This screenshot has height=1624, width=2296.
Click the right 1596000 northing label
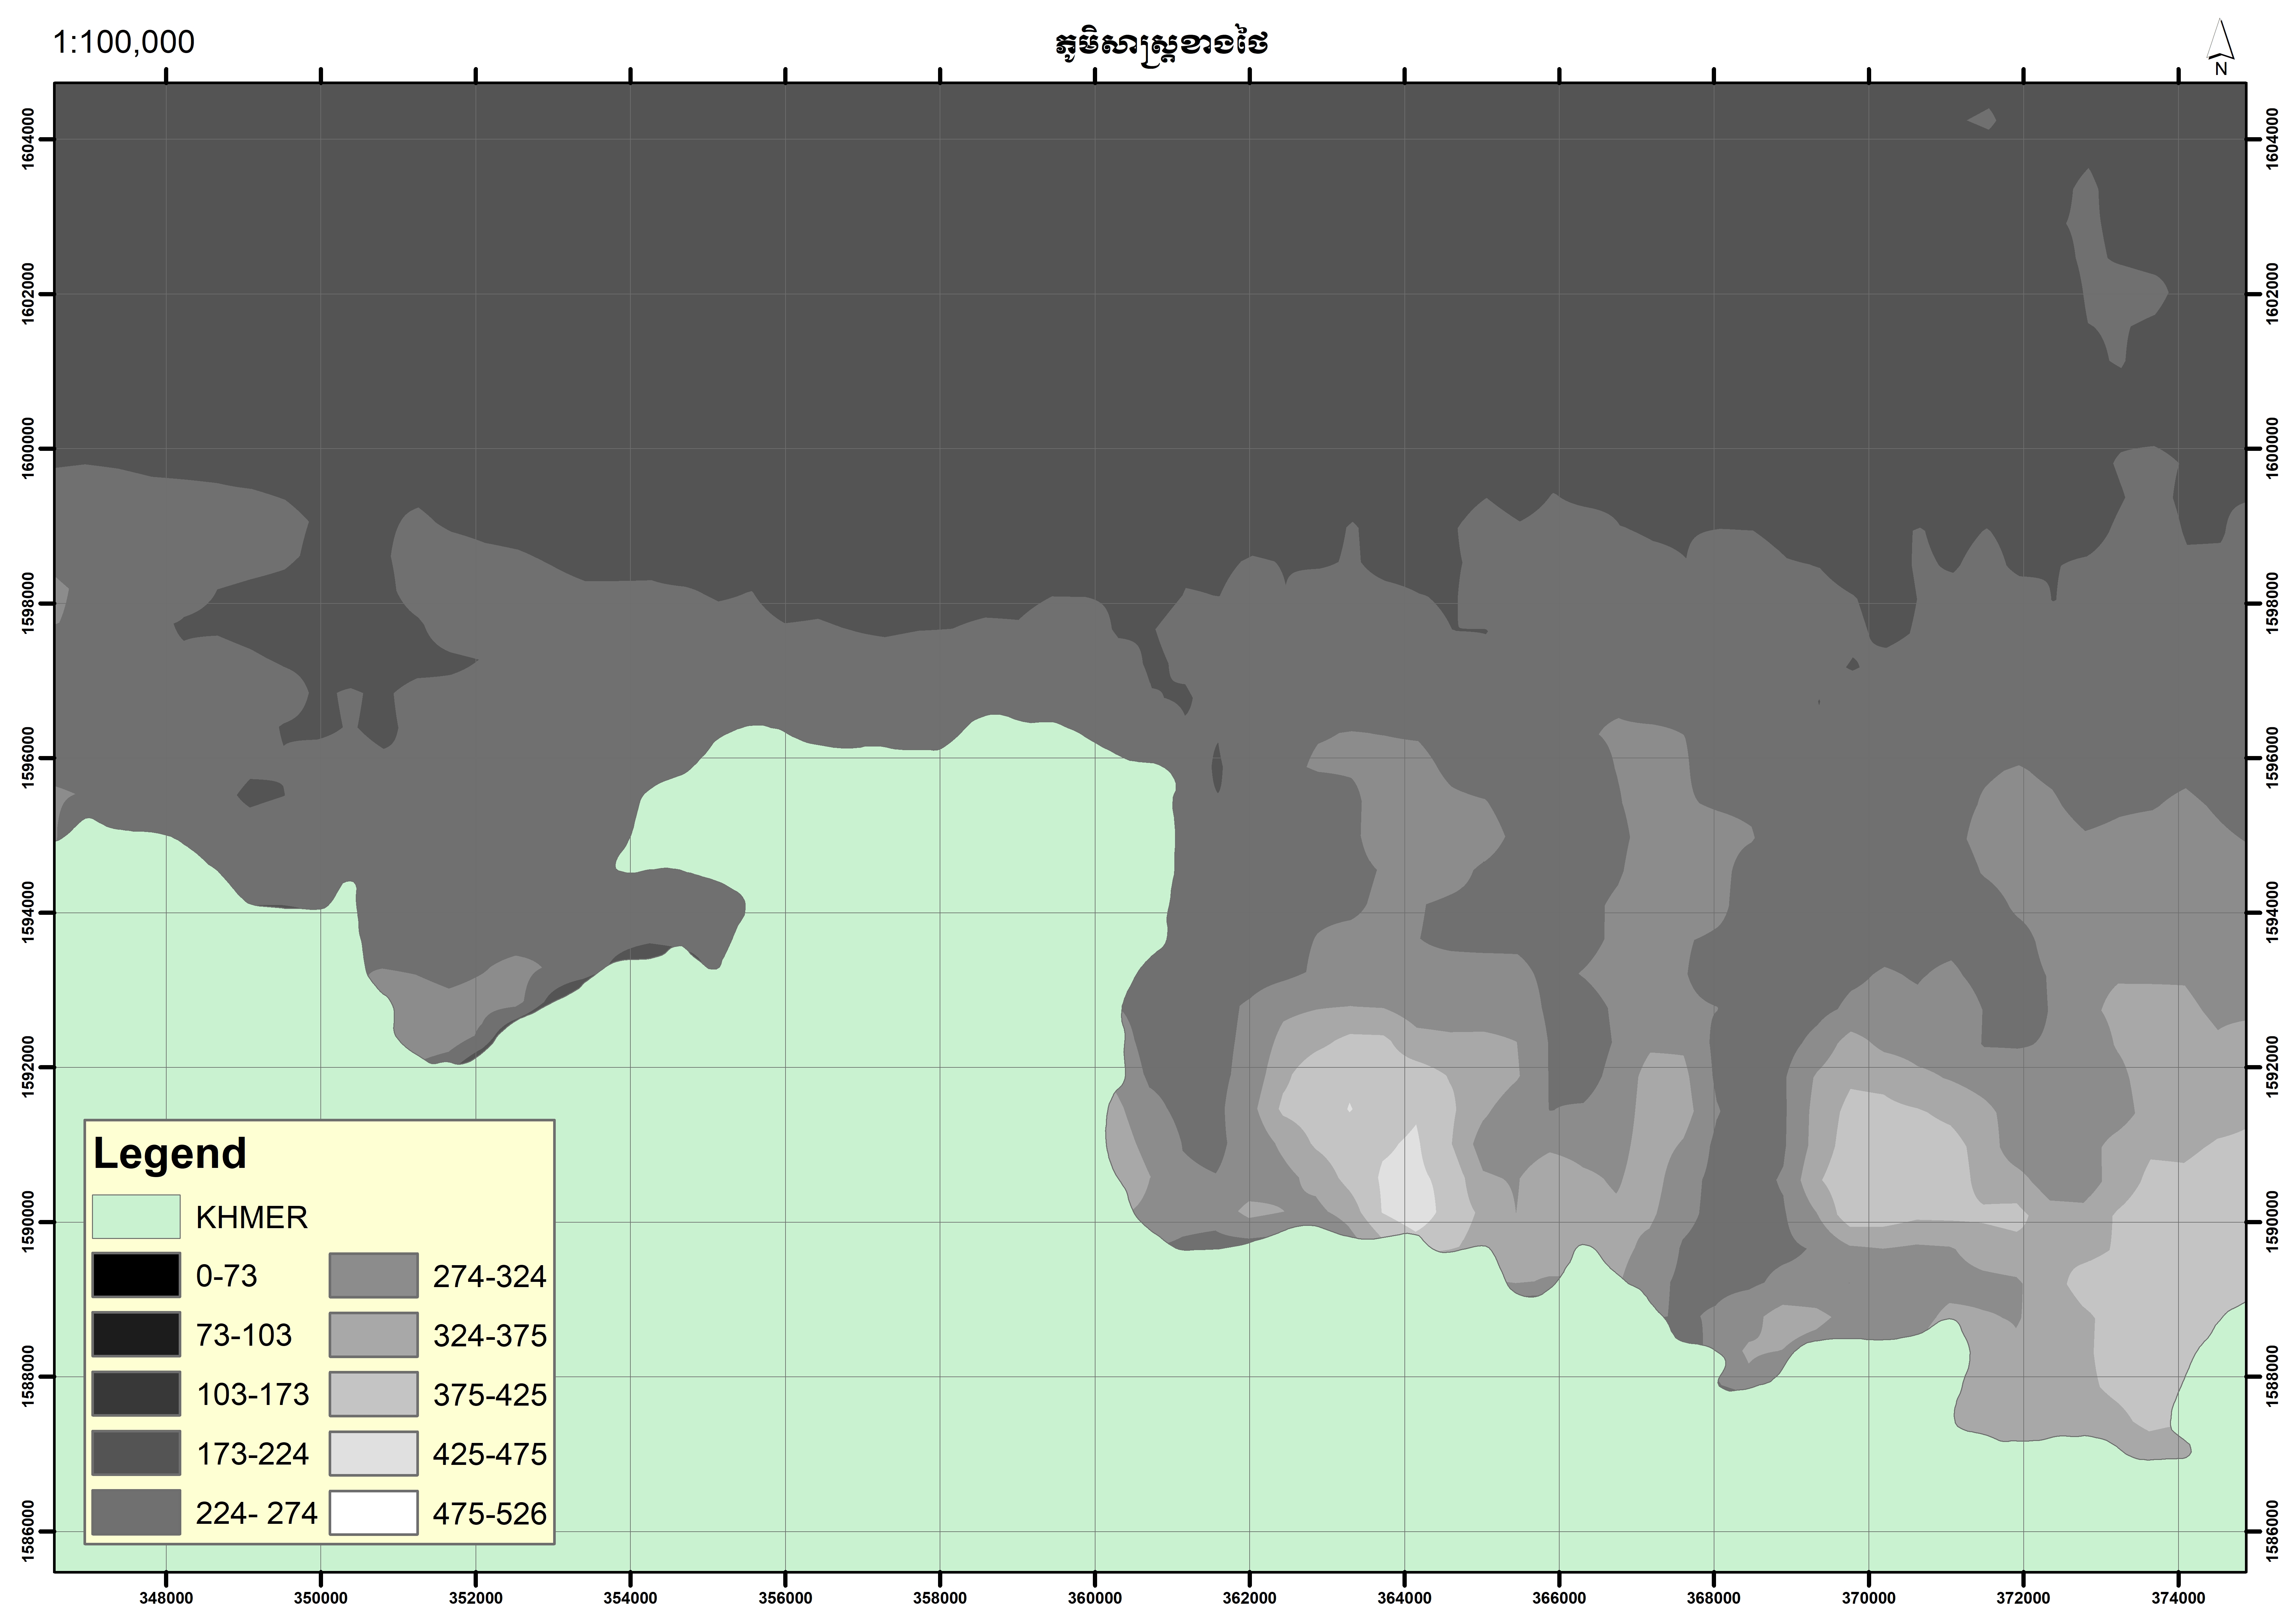coord(2272,759)
